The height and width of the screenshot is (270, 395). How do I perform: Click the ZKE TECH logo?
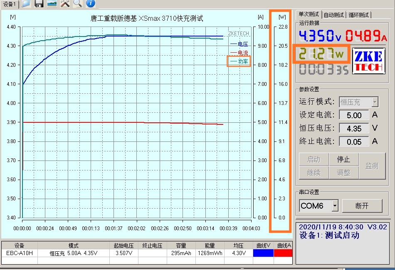[368, 61]
